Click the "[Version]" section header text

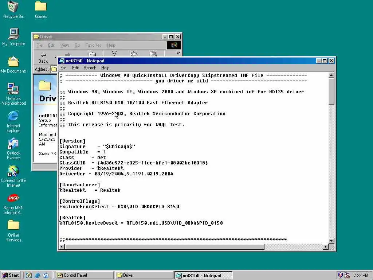[x=72, y=141]
